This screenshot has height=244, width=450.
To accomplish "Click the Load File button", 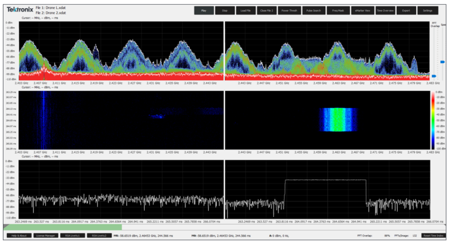I will 246,10.
